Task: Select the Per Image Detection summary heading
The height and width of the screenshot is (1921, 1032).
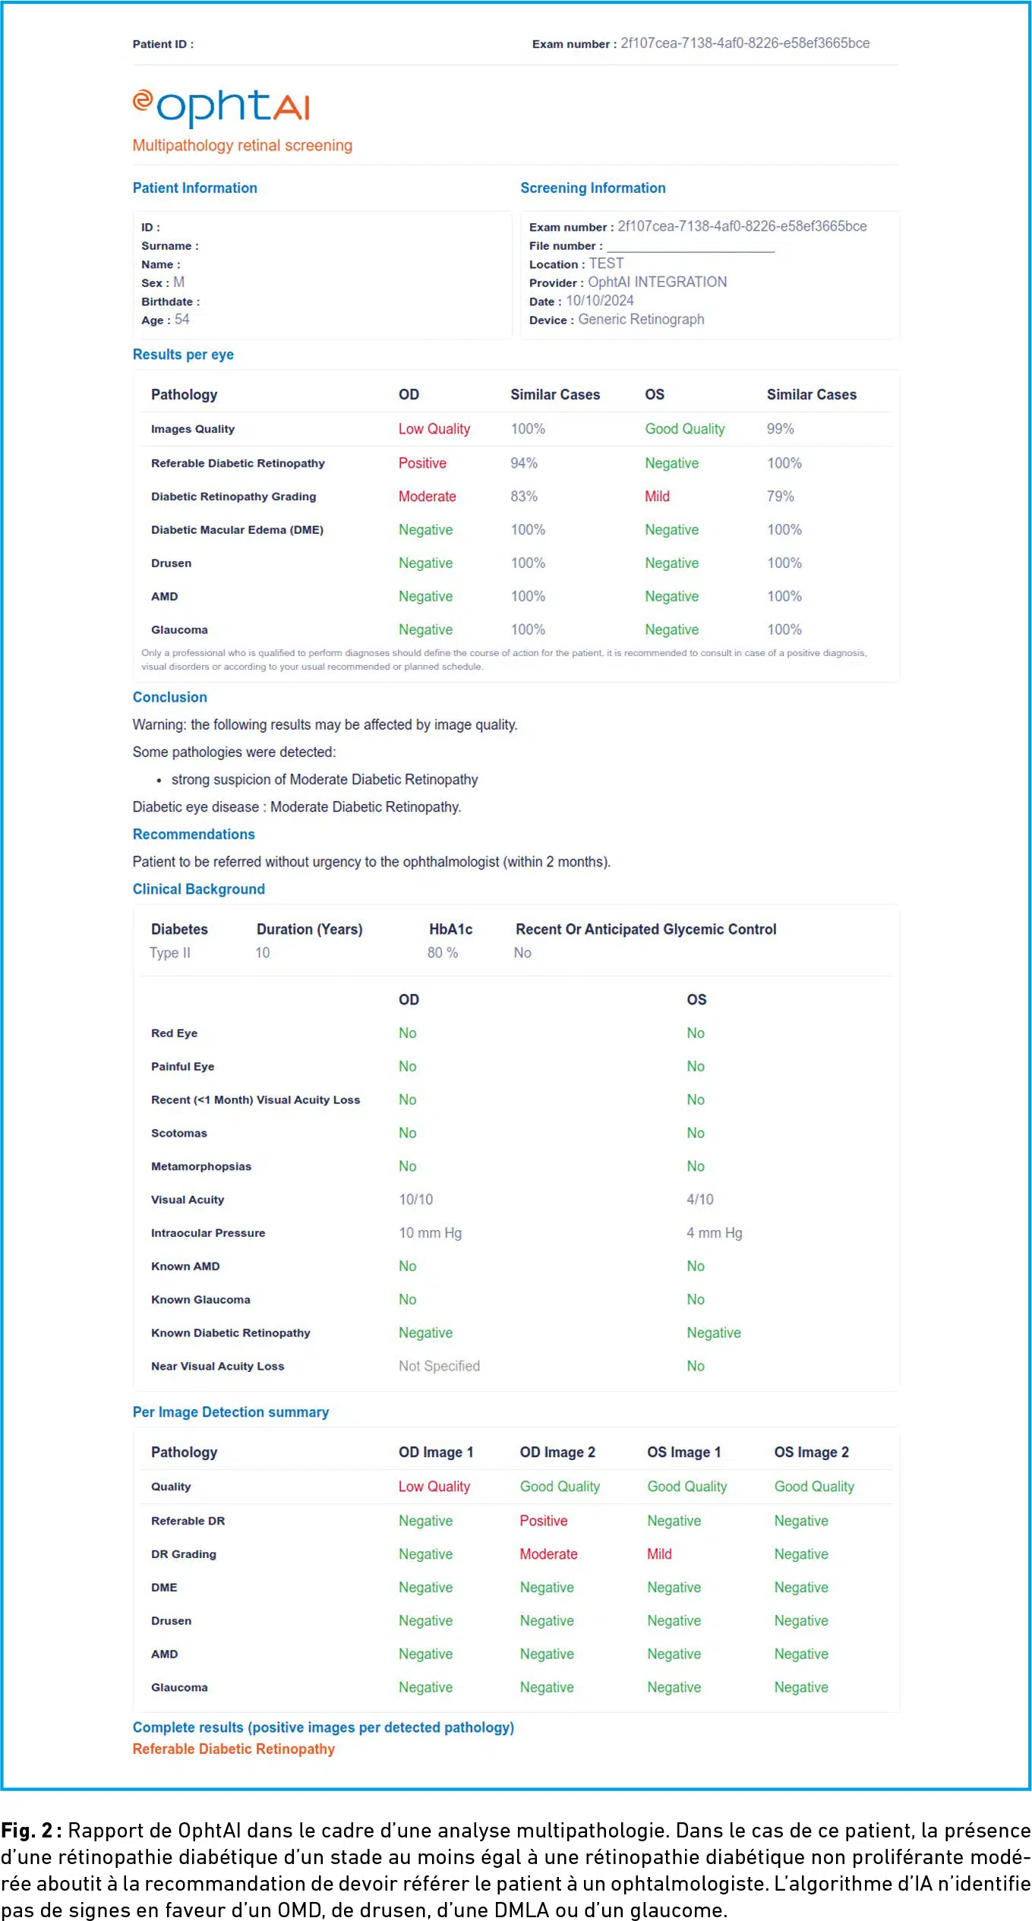Action: pyautogui.click(x=230, y=1412)
